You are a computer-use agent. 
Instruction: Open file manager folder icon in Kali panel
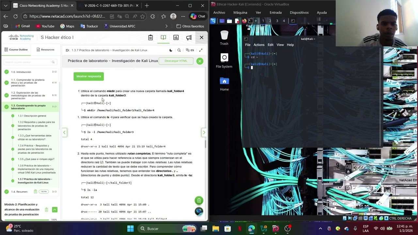(229, 21)
